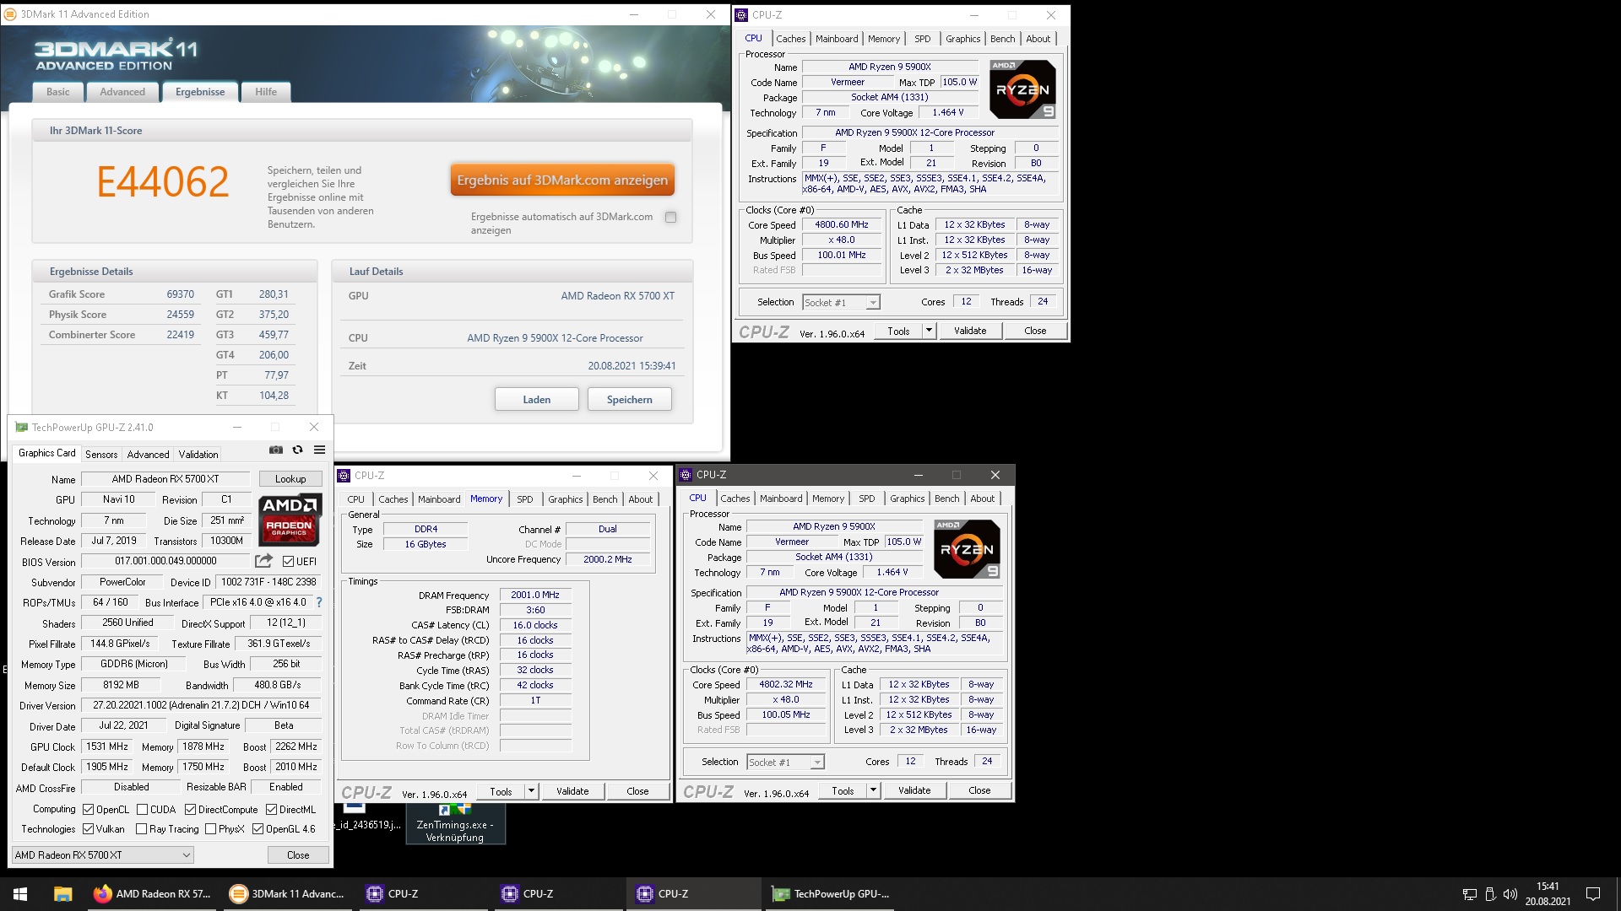Viewport: 1621px width, 911px height.
Task: Click the USB safely remove icon in tray
Action: pos(1490,893)
